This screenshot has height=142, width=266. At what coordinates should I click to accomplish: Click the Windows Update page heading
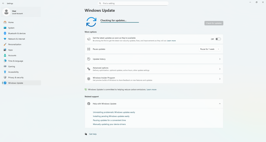[x=100, y=10]
